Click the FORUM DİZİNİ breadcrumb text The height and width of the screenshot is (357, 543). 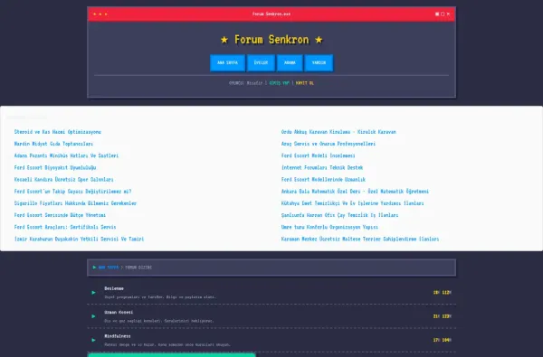[138, 268]
